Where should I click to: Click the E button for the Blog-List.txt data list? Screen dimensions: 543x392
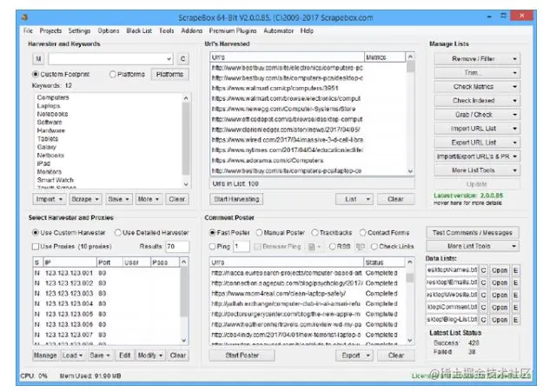point(516,320)
